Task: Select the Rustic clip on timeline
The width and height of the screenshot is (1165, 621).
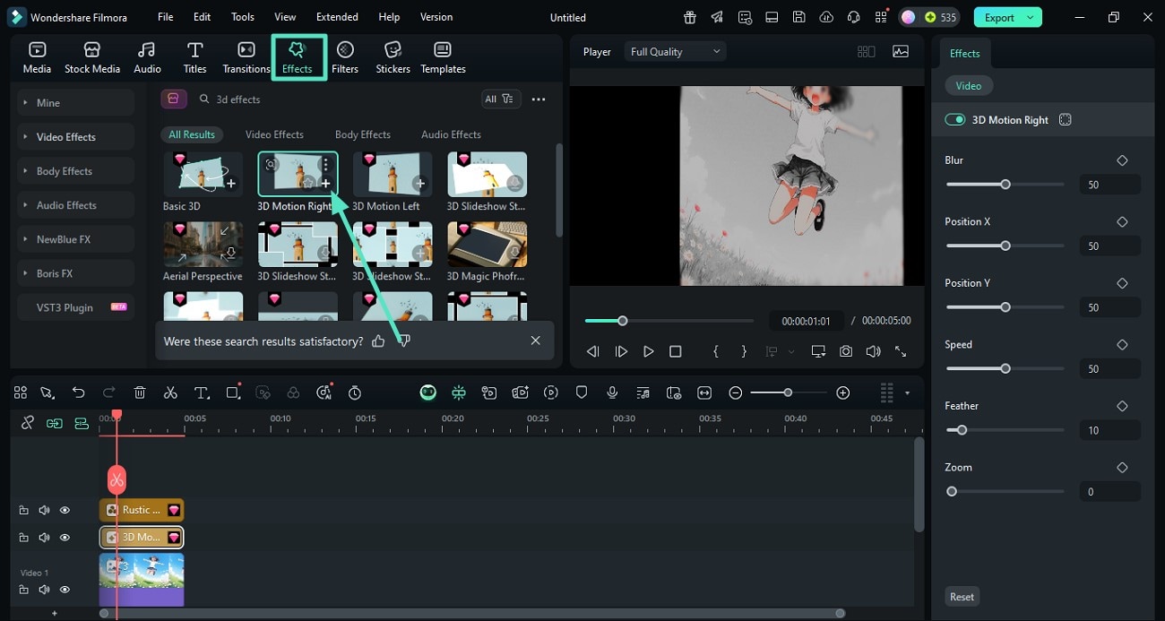Action: point(142,510)
